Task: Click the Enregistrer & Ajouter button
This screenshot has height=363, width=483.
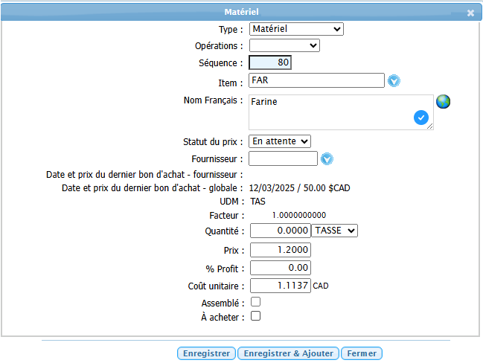Action: [289, 353]
